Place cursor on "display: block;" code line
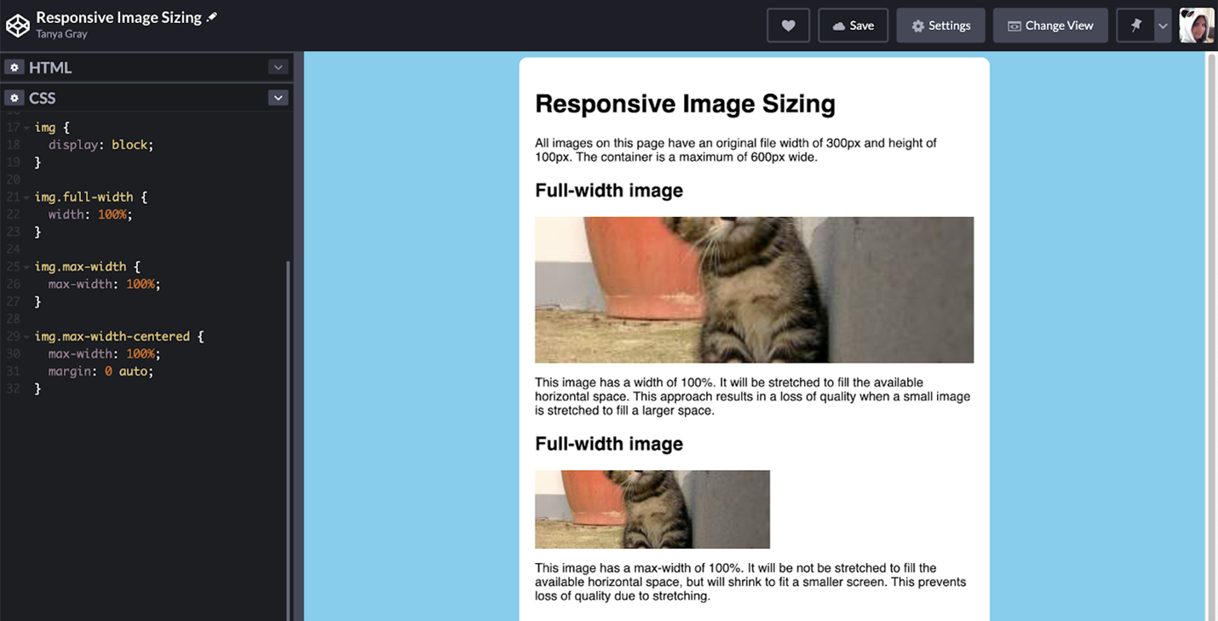The height and width of the screenshot is (621, 1218). (101, 145)
